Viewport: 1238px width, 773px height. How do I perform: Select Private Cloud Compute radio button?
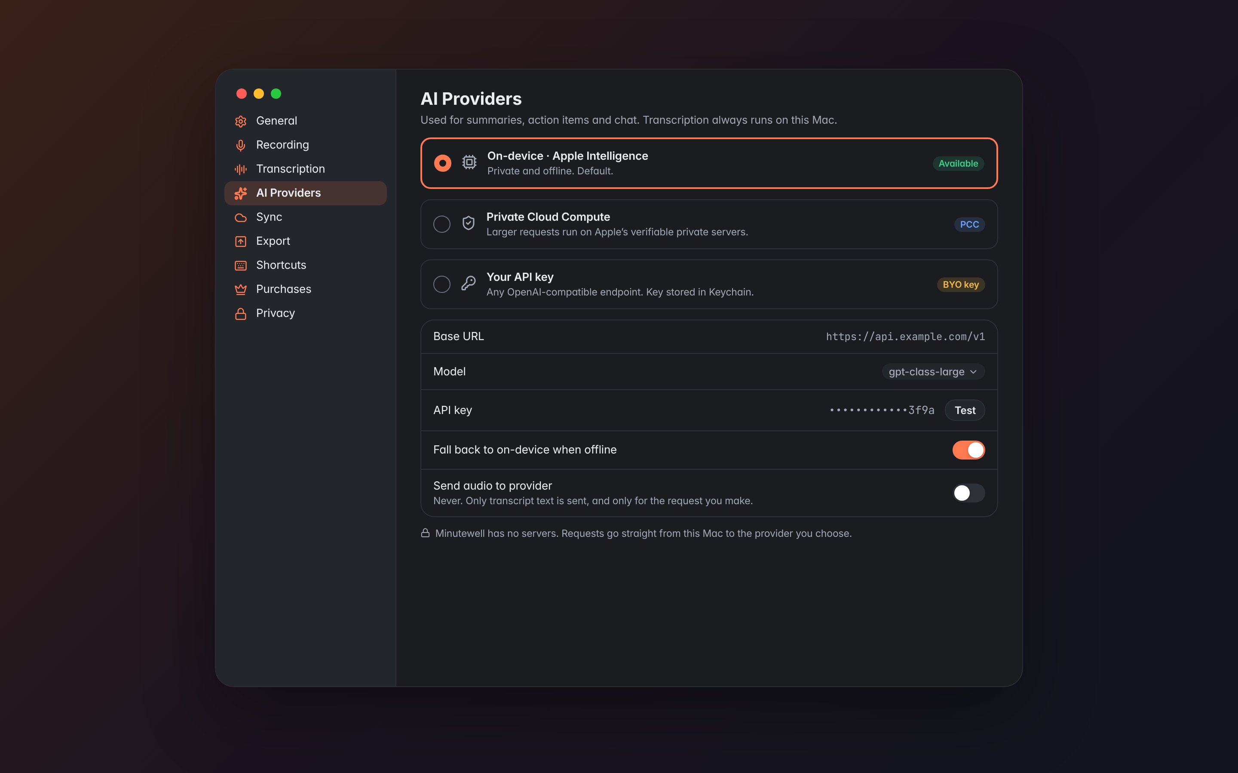coord(441,224)
